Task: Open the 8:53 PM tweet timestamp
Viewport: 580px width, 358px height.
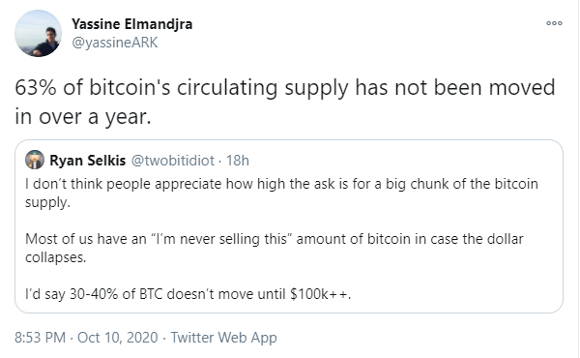Action: [x=40, y=338]
